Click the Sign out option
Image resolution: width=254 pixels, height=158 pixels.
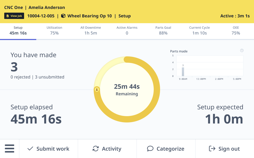click(x=224, y=149)
